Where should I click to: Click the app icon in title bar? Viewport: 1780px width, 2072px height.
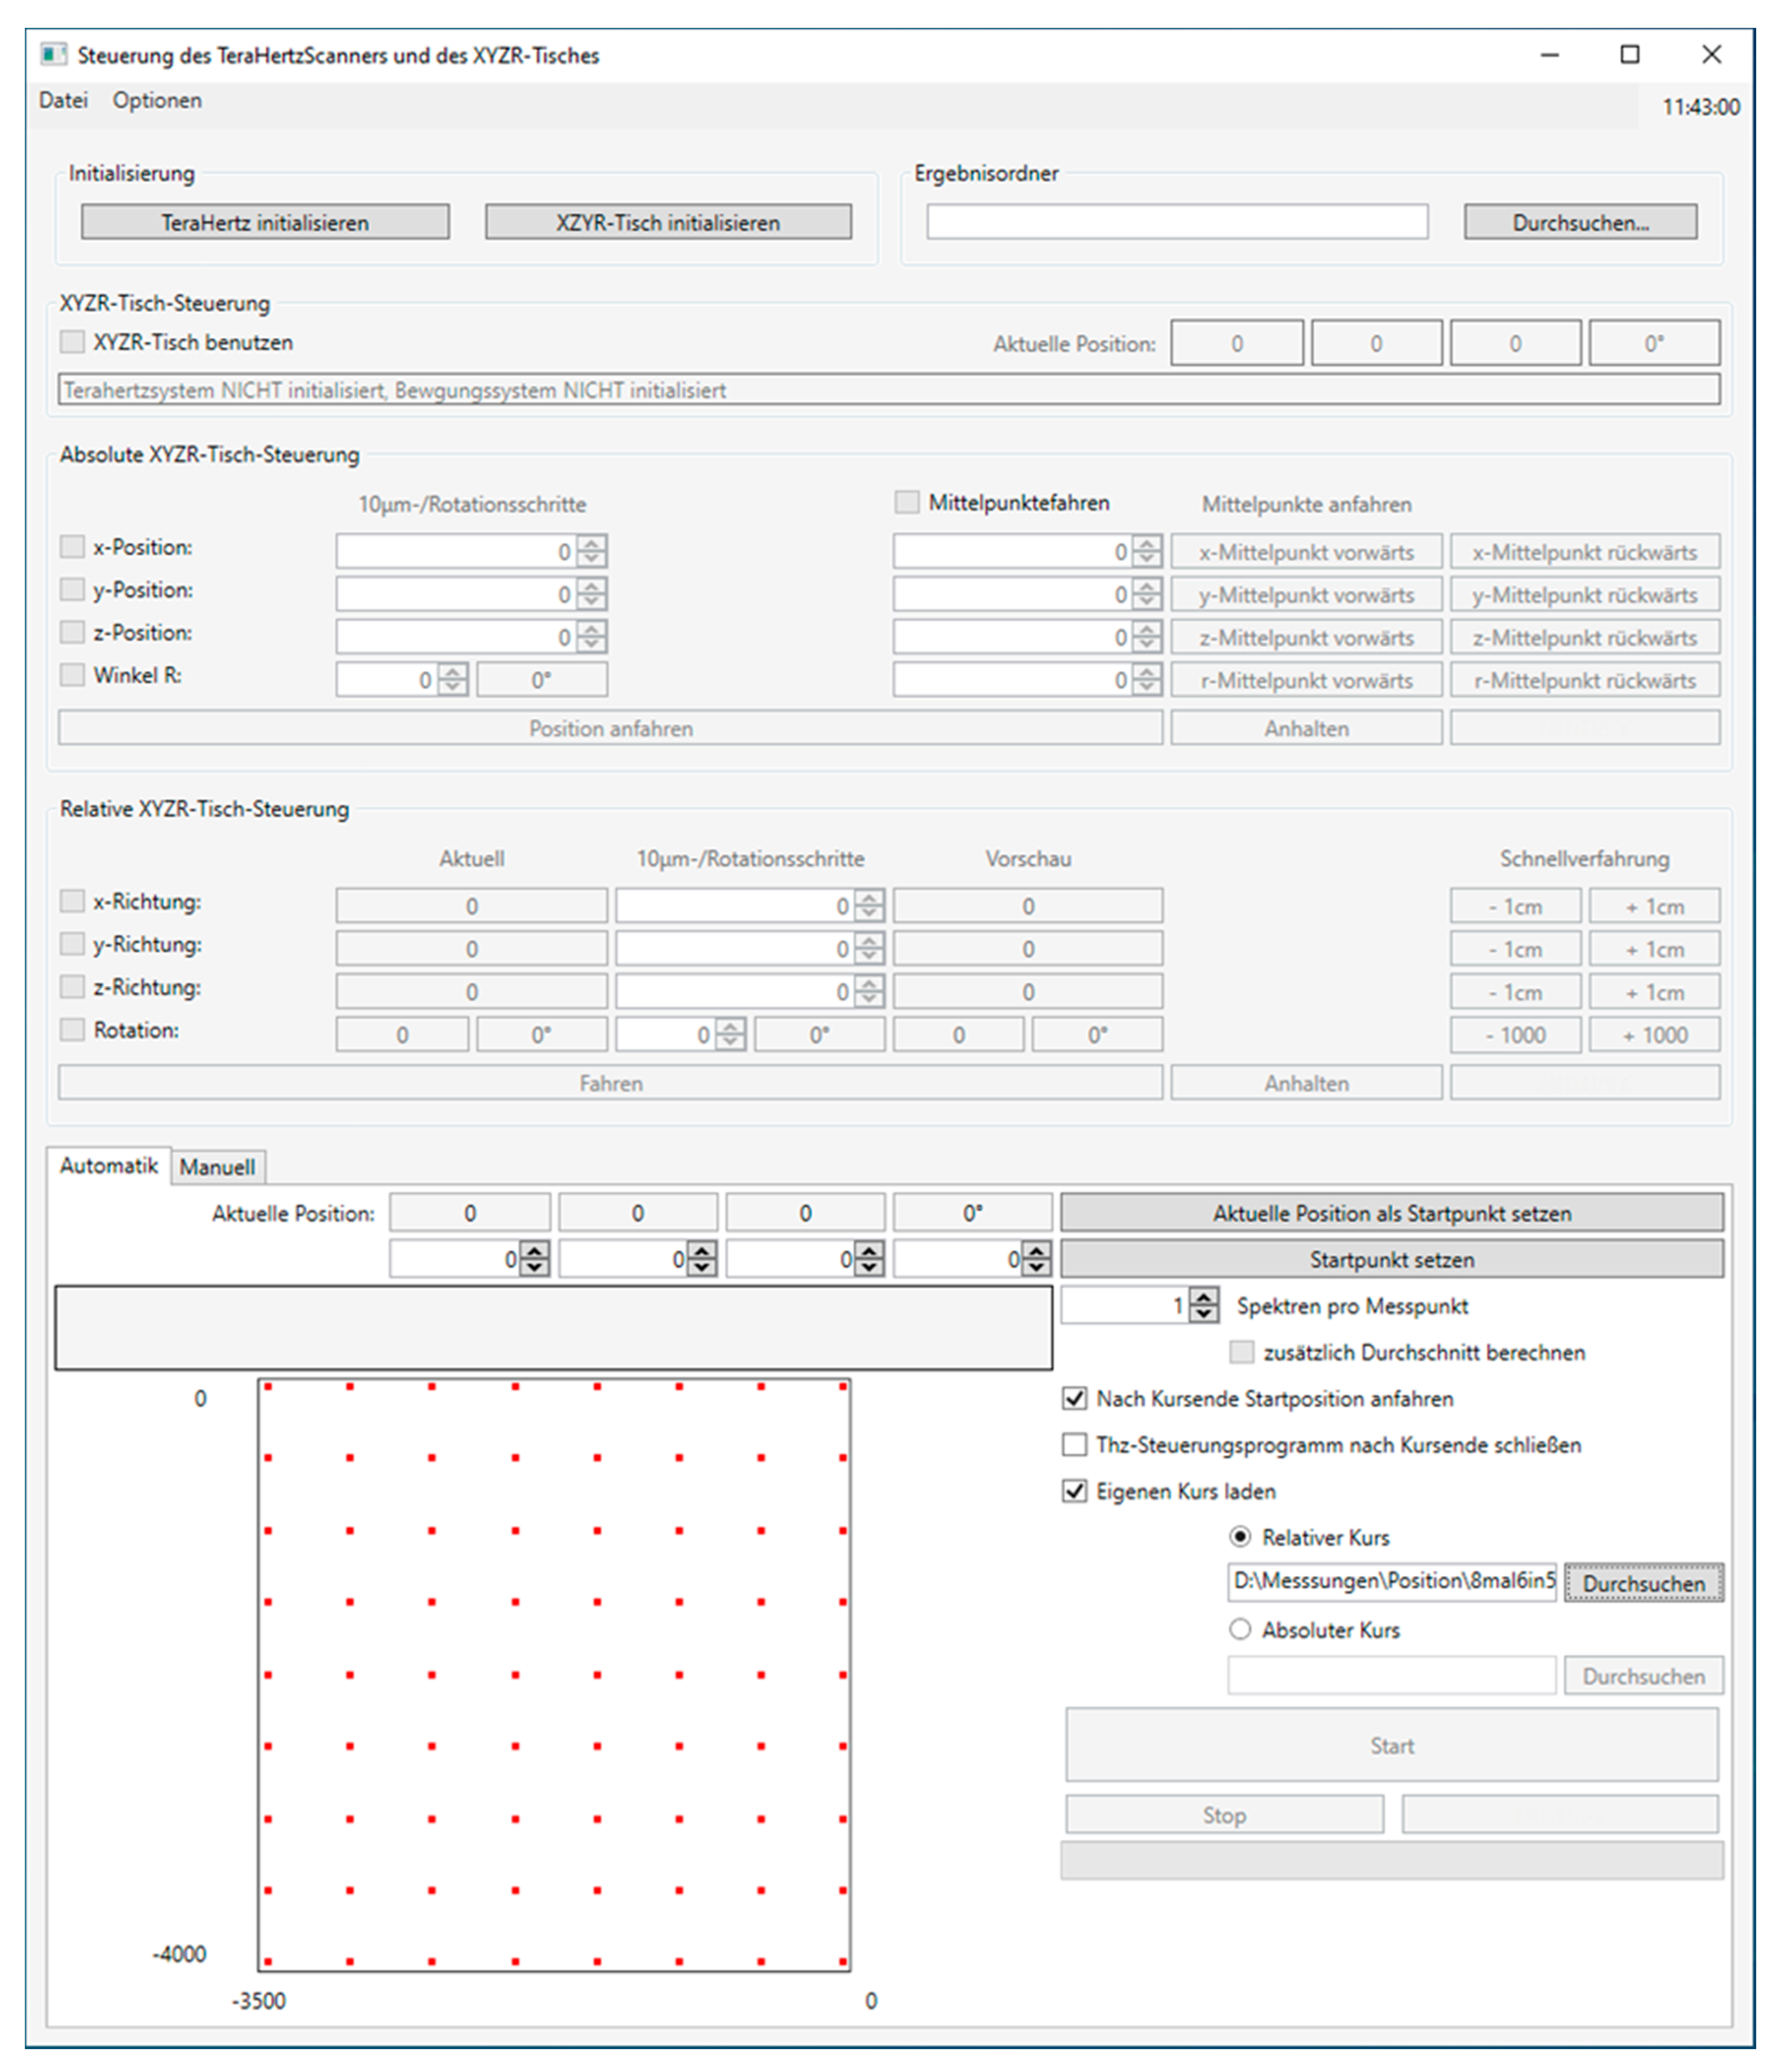click(53, 54)
